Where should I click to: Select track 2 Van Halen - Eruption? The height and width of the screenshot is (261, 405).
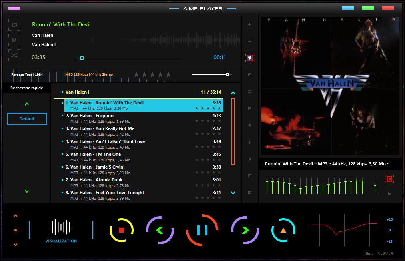click(x=143, y=118)
